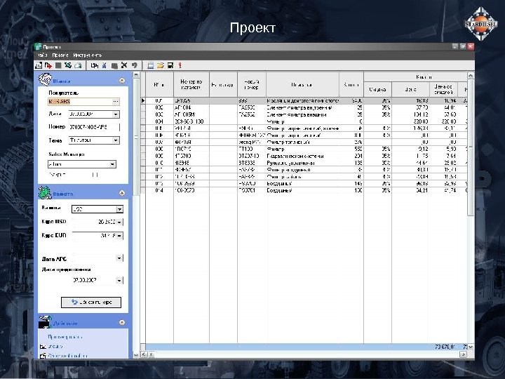
Task: Open the Дата dropdown in Шапка
Action: click(x=116, y=114)
